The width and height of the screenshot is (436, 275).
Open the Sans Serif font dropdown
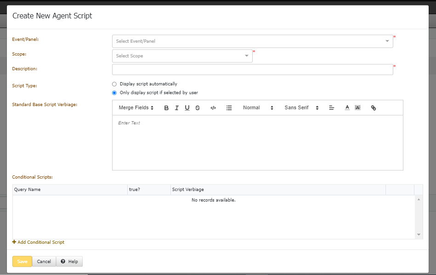pyautogui.click(x=301, y=108)
